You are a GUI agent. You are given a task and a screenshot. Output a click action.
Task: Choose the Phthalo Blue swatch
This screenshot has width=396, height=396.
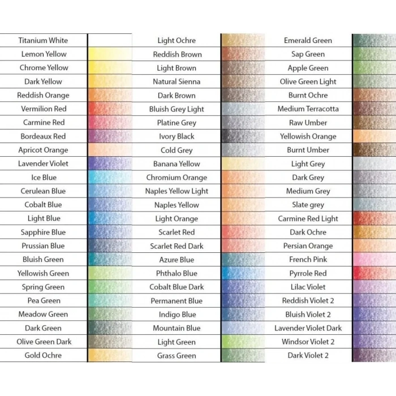coord(243,273)
